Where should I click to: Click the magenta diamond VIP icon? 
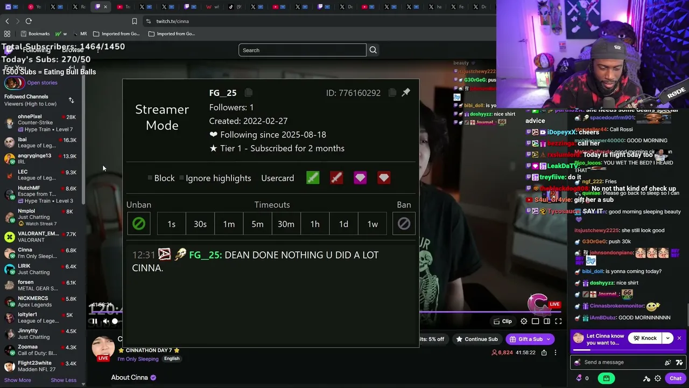(x=360, y=178)
